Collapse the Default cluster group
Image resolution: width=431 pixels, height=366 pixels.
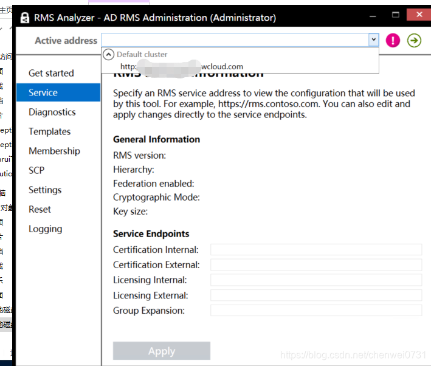tap(109, 55)
